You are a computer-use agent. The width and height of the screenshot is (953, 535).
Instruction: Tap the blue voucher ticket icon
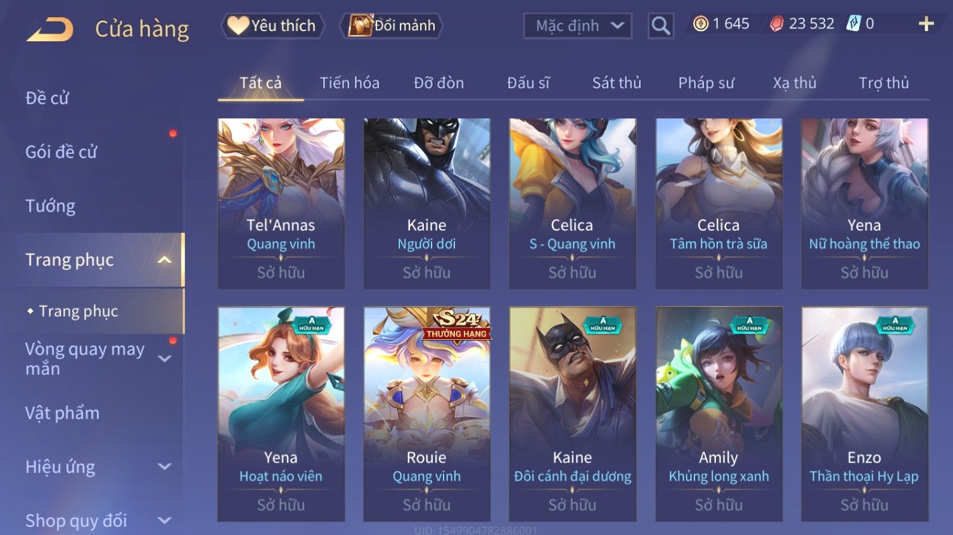coord(854,24)
